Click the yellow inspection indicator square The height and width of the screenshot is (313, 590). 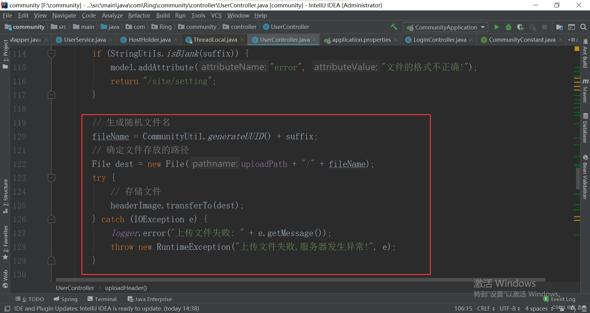point(577,49)
